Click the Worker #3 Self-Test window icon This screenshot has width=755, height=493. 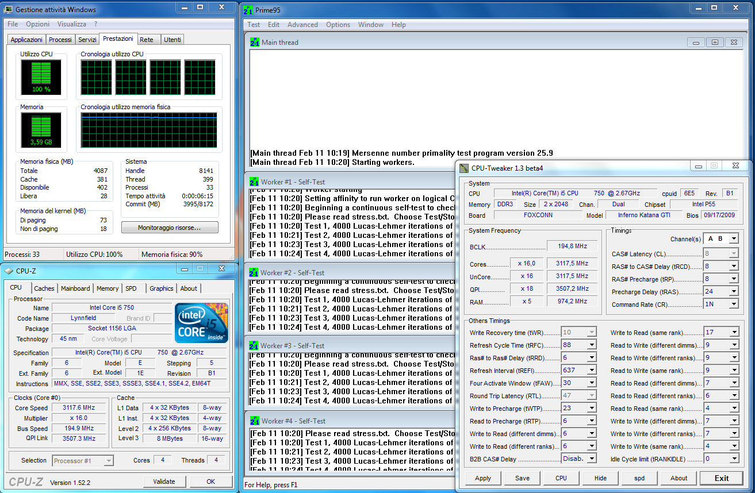point(254,345)
